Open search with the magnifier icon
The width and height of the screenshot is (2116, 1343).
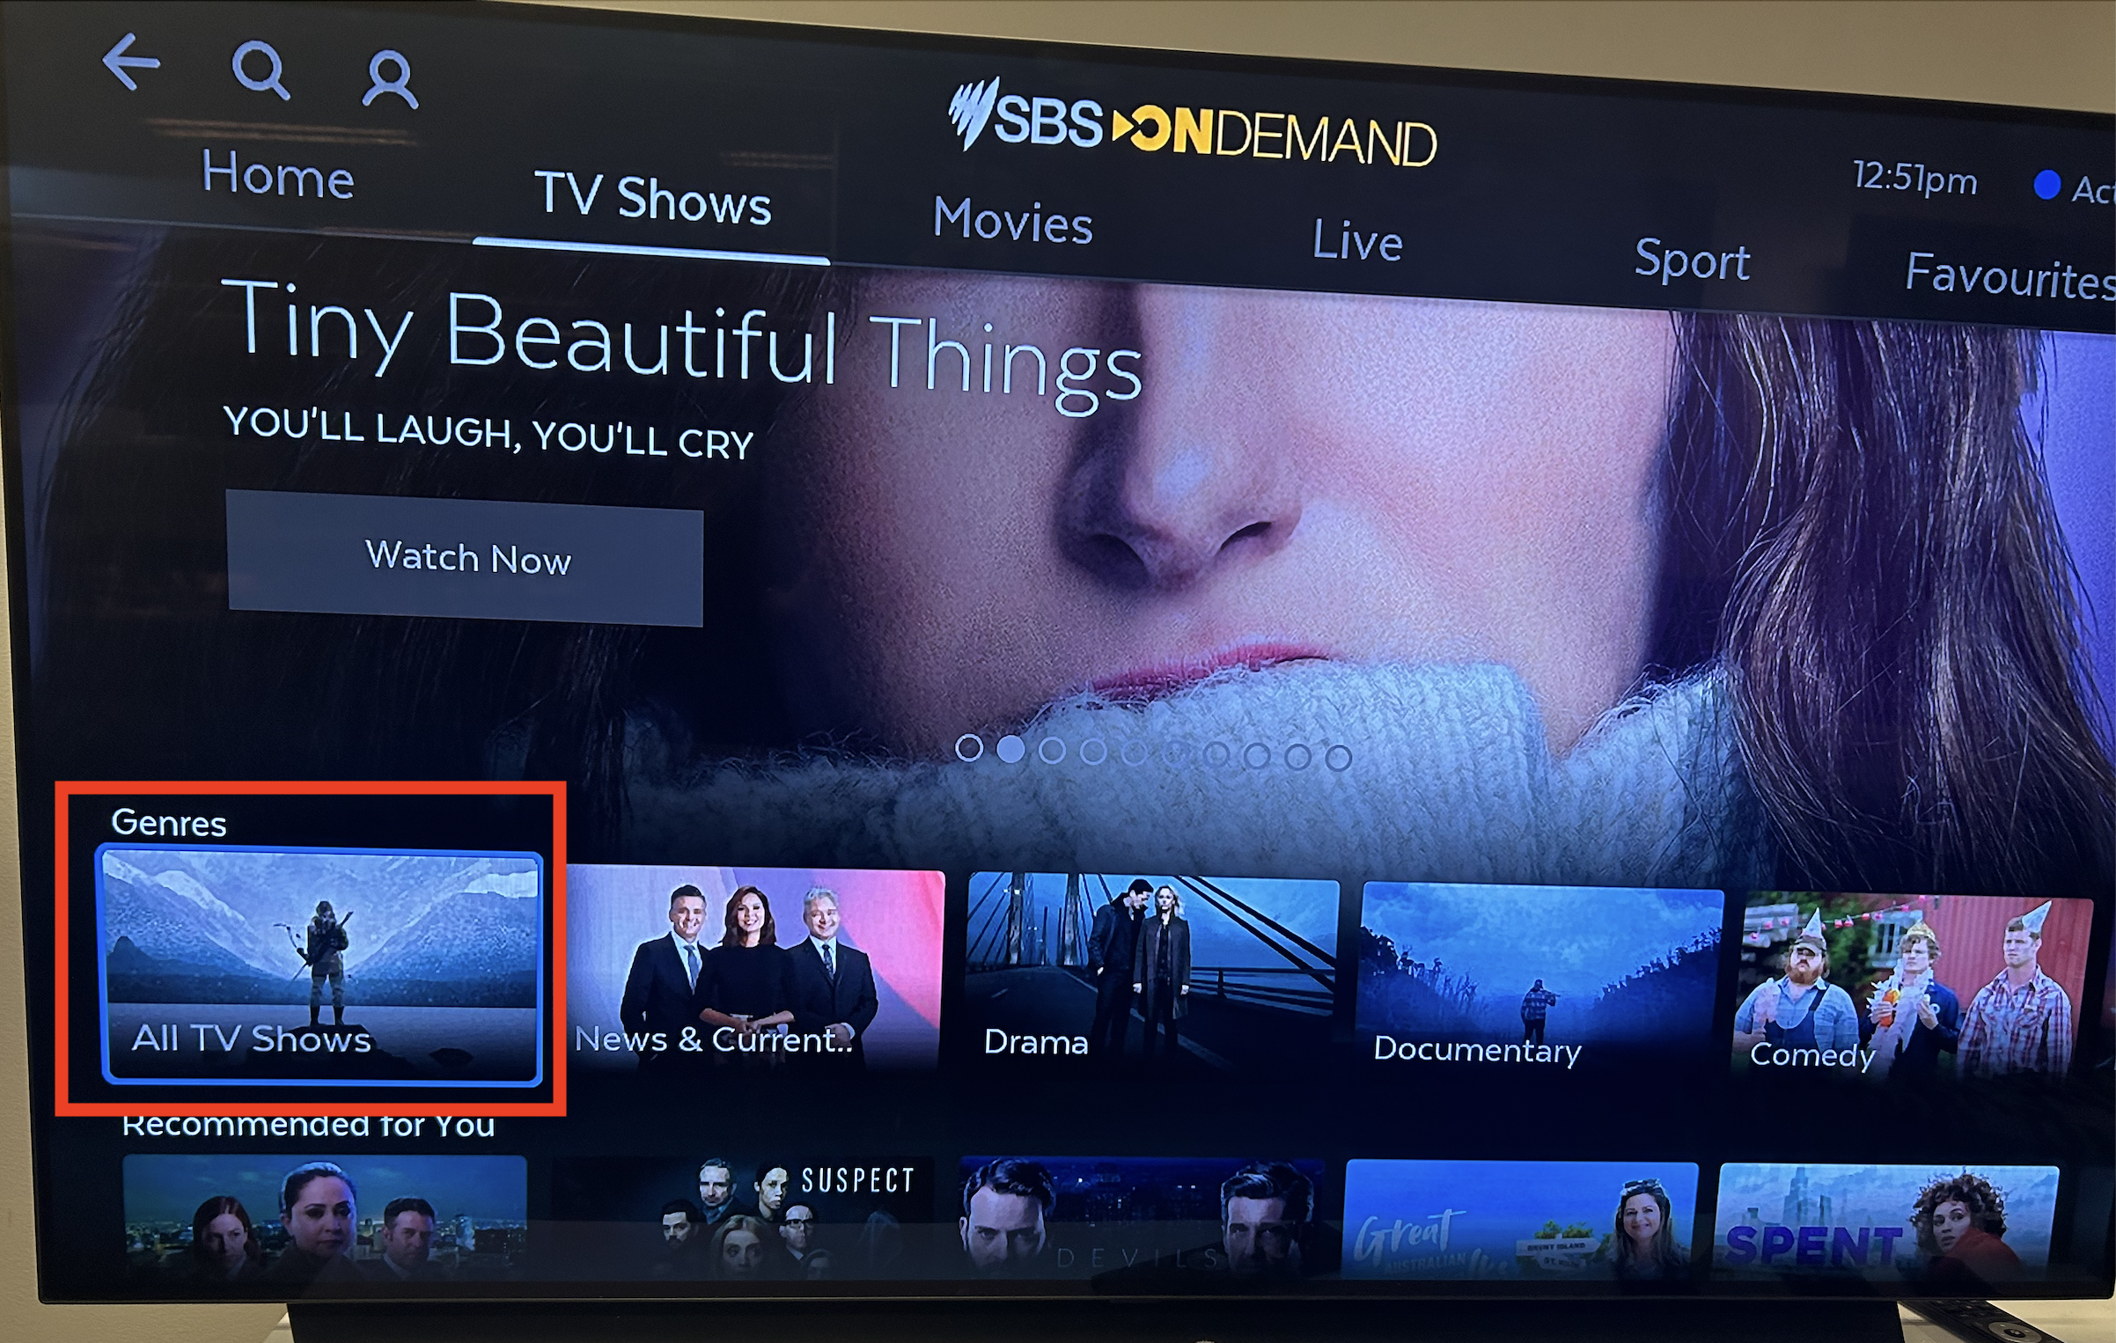tap(261, 71)
